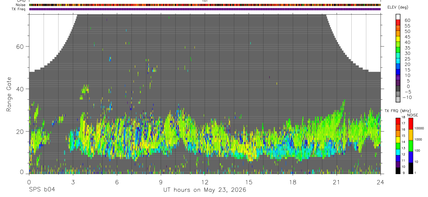Click the green 100 noise legend block
The height and width of the screenshot is (197, 428).
click(411, 146)
